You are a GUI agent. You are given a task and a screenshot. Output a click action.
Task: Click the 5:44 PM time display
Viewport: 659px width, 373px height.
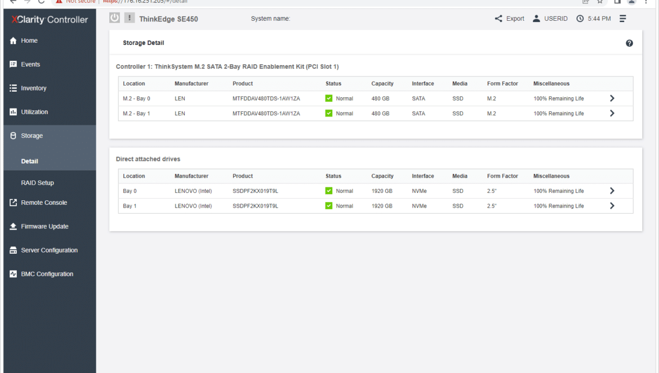click(599, 19)
